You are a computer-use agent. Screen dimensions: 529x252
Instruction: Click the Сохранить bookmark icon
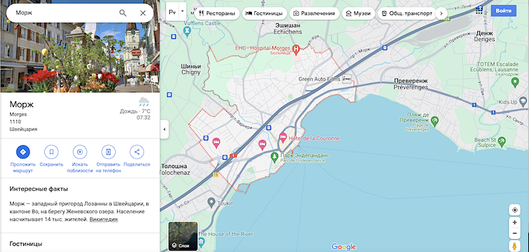point(52,152)
